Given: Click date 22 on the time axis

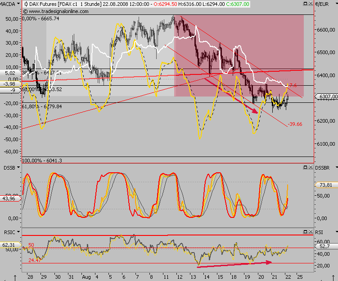Looking at the screenshot, I should (288, 277).
